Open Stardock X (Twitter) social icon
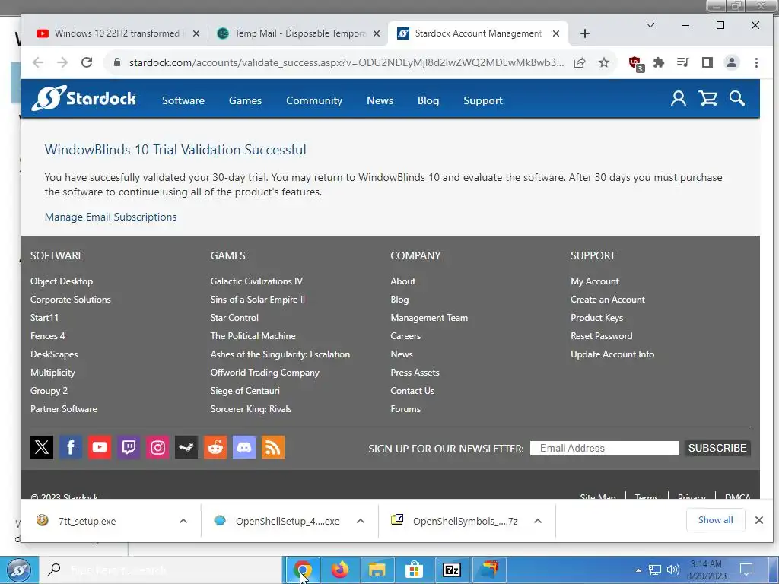Image resolution: width=779 pixels, height=584 pixels. [x=42, y=447]
